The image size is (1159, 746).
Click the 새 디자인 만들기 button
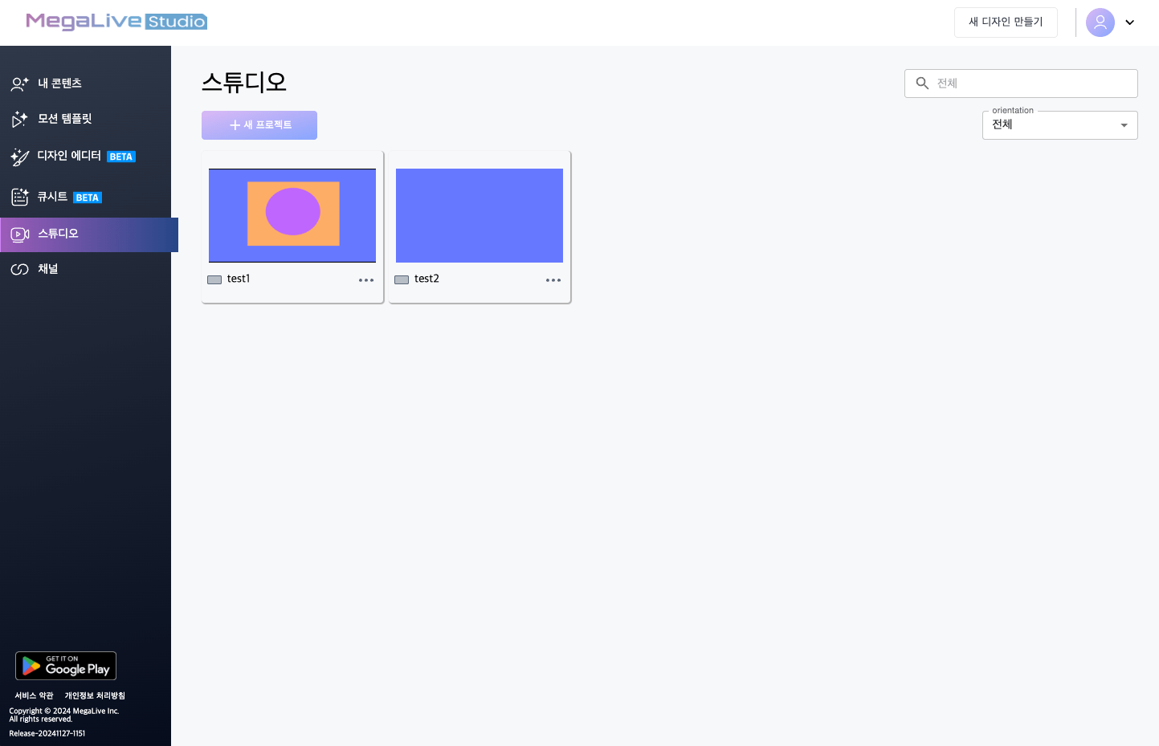click(x=1006, y=22)
